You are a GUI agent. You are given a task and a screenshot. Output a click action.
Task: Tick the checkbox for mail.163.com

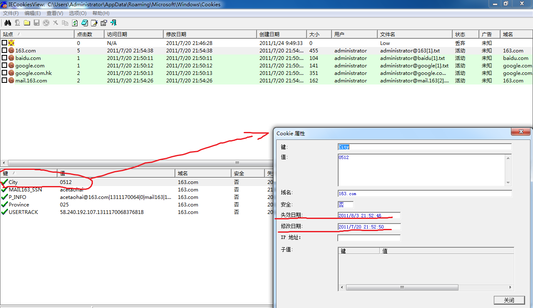(x=5, y=80)
